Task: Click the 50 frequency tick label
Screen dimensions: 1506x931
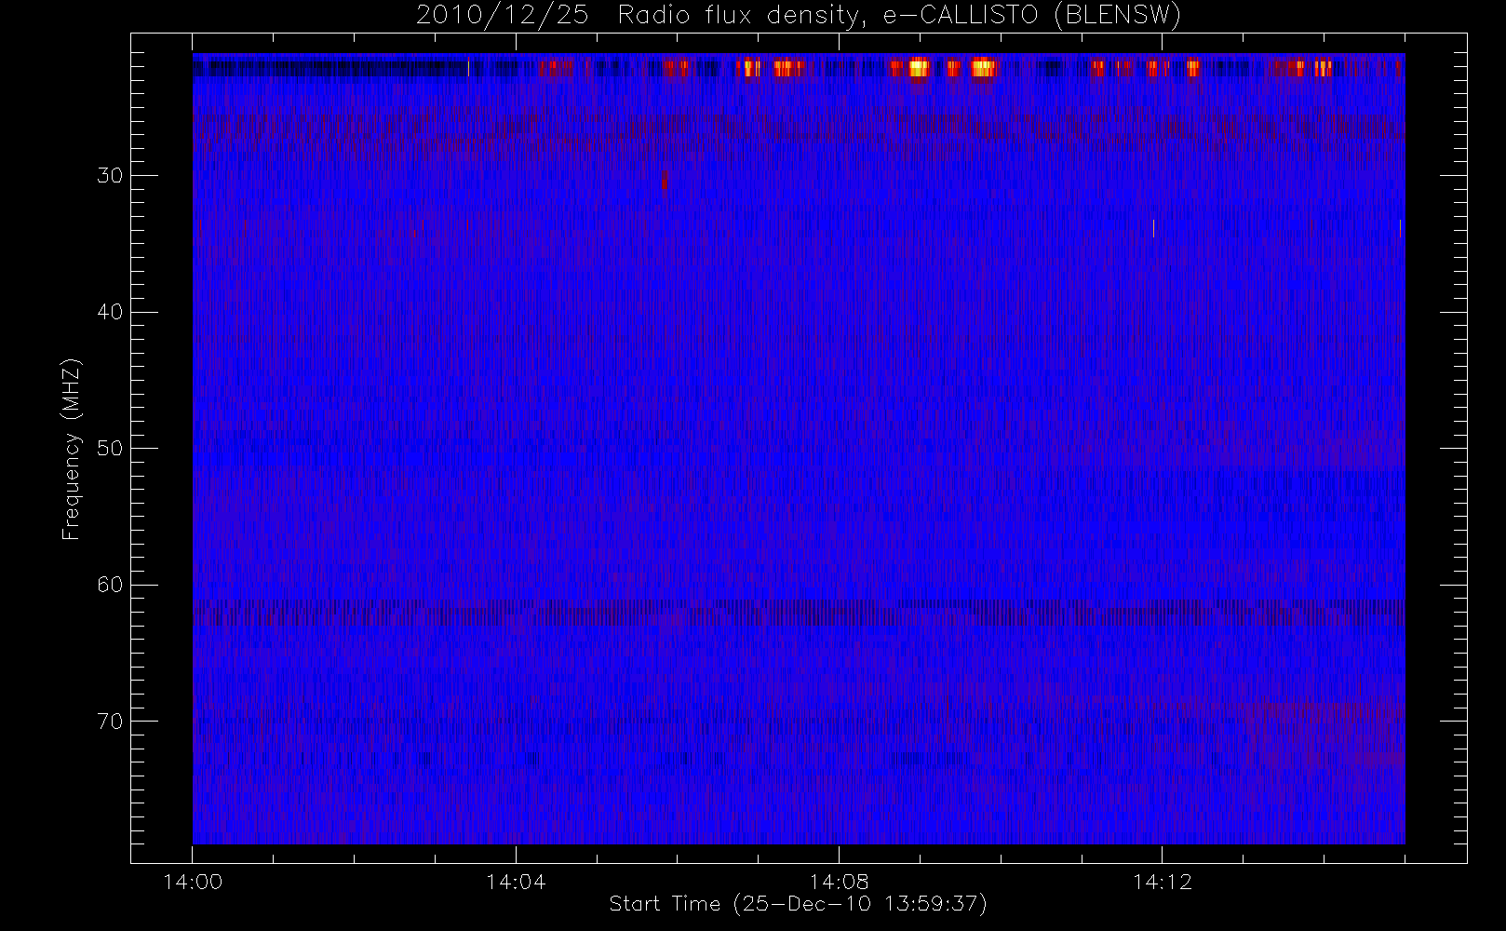Action: (x=109, y=448)
